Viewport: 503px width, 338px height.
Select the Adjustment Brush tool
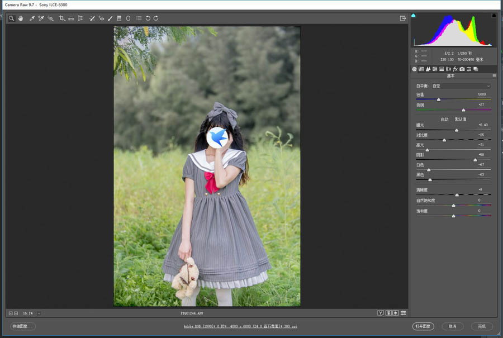point(110,18)
